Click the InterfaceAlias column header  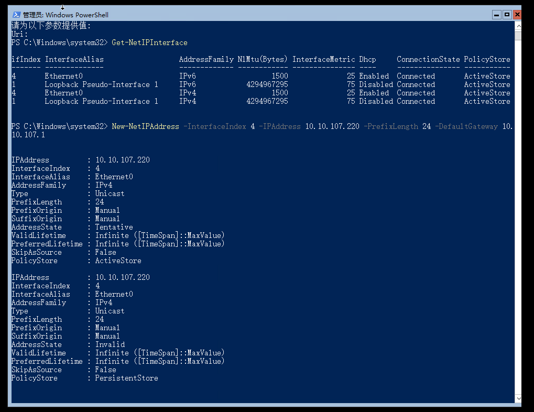[74, 59]
